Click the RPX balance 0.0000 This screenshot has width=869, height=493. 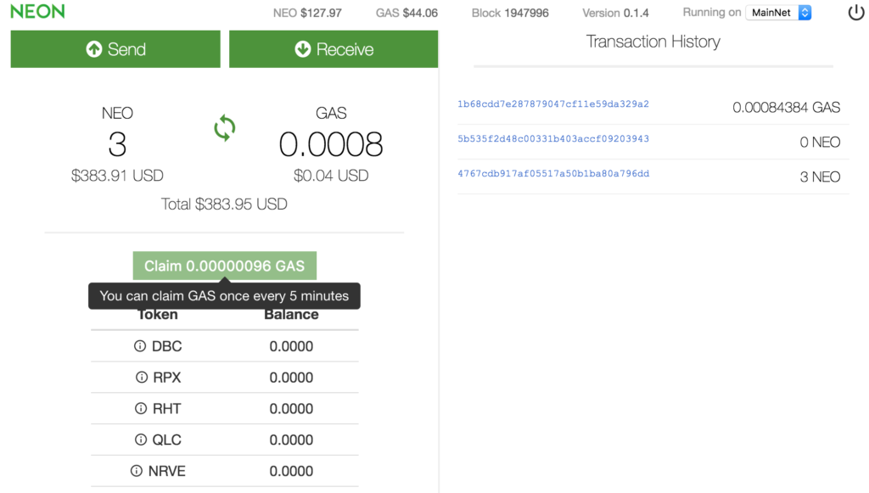tap(291, 378)
